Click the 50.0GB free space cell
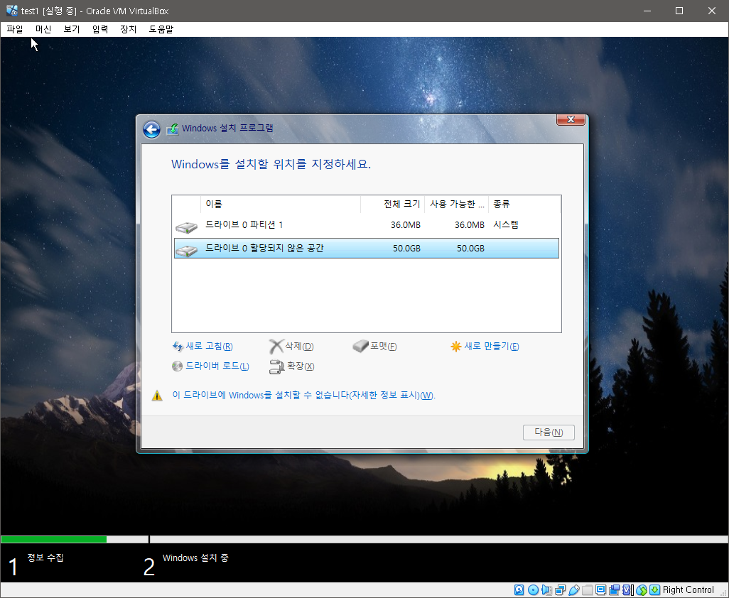729x598 pixels. [470, 249]
